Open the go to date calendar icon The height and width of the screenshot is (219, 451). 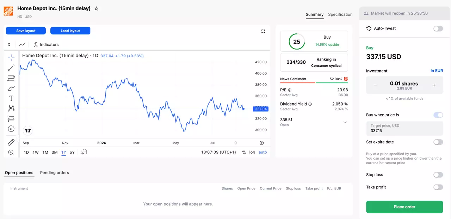(x=84, y=152)
